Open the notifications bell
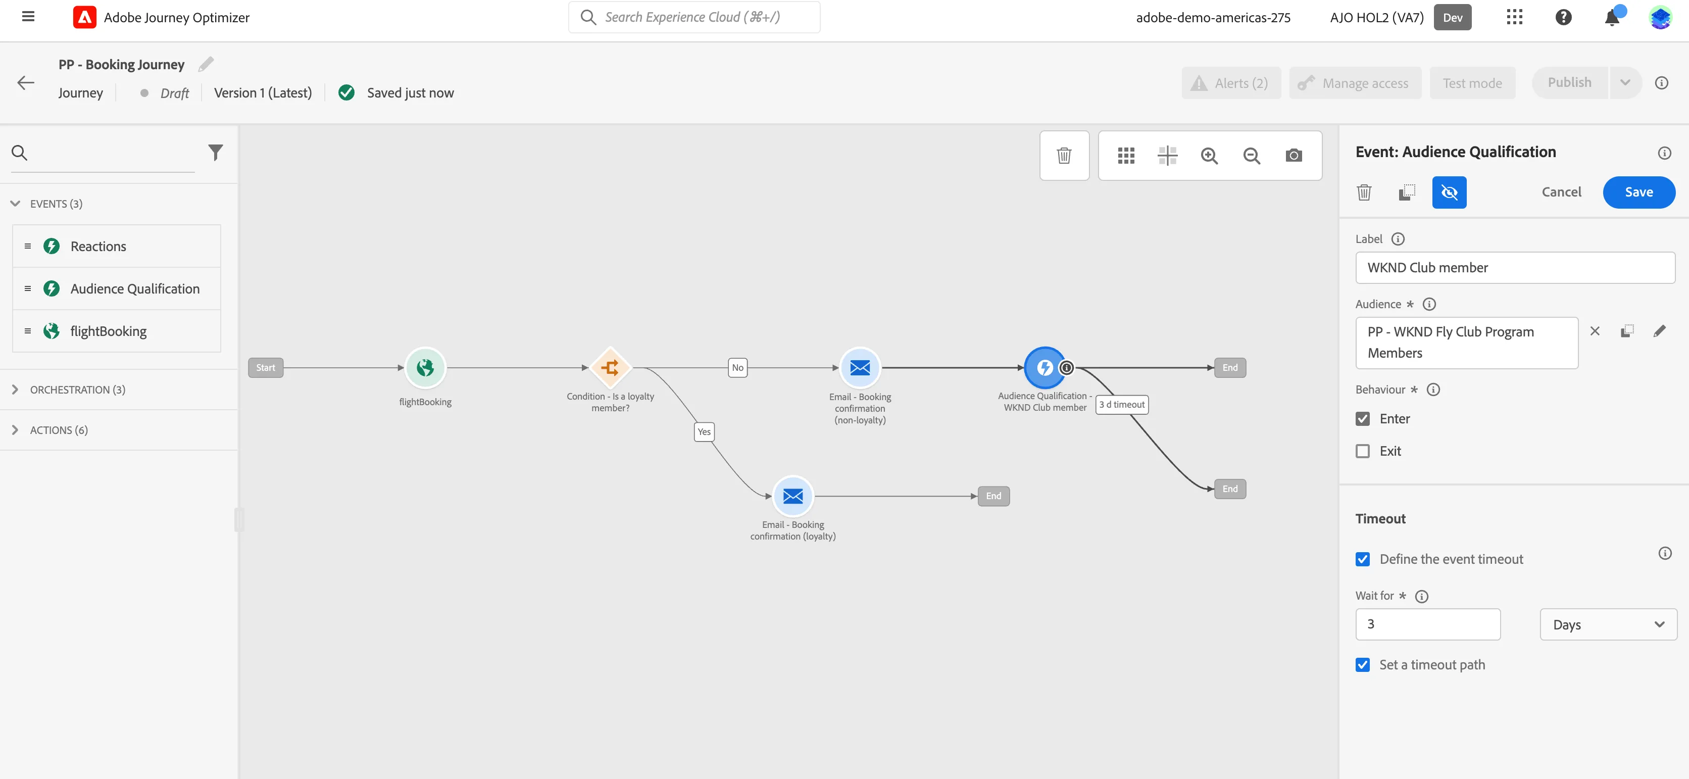 [1612, 17]
